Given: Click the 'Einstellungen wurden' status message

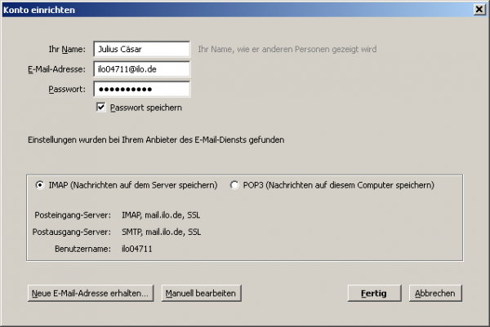Looking at the screenshot, I should (156, 139).
